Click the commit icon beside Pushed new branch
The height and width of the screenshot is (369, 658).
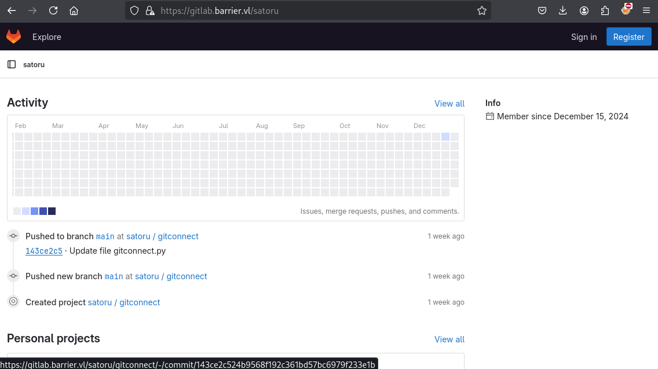coord(13,276)
